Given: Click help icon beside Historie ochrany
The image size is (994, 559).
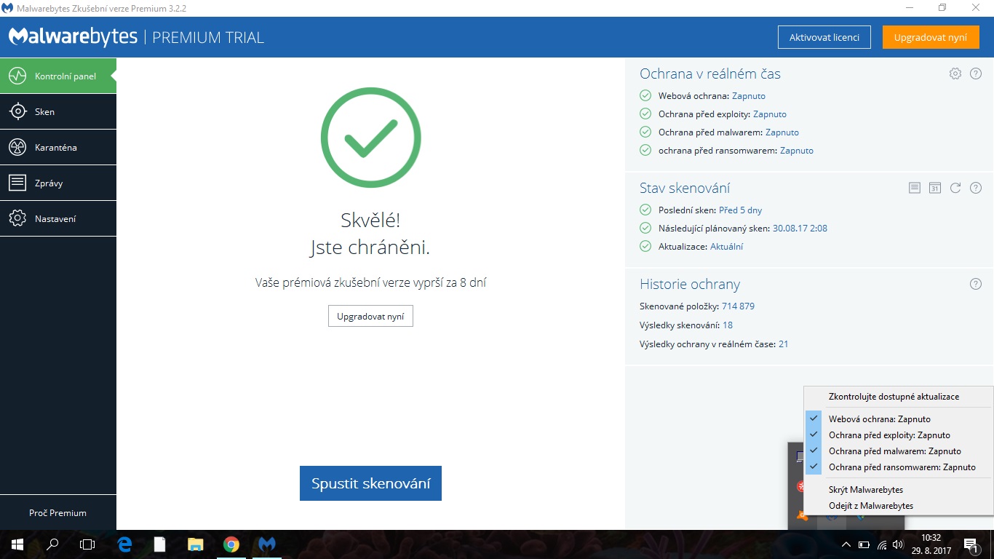Looking at the screenshot, I should pyautogui.click(x=976, y=284).
